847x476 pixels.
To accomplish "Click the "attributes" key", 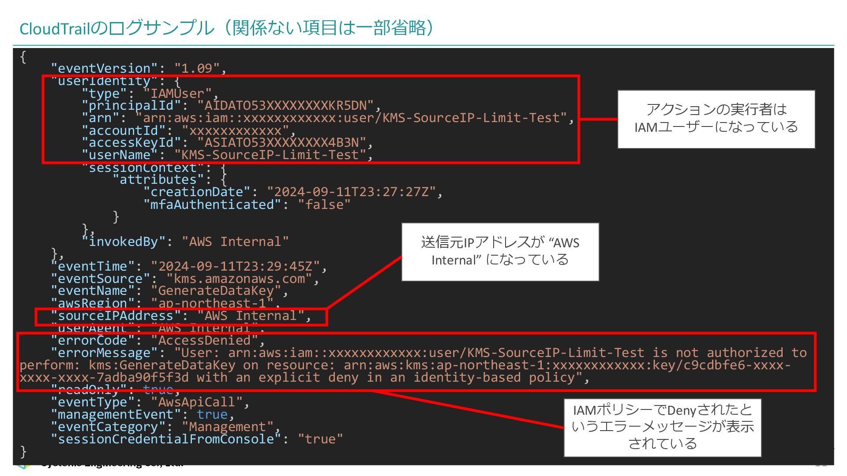I will click(x=158, y=180).
